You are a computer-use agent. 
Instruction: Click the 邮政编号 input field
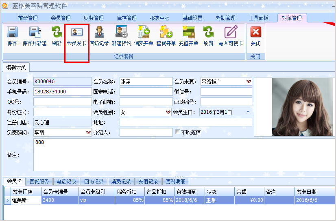[226, 102]
